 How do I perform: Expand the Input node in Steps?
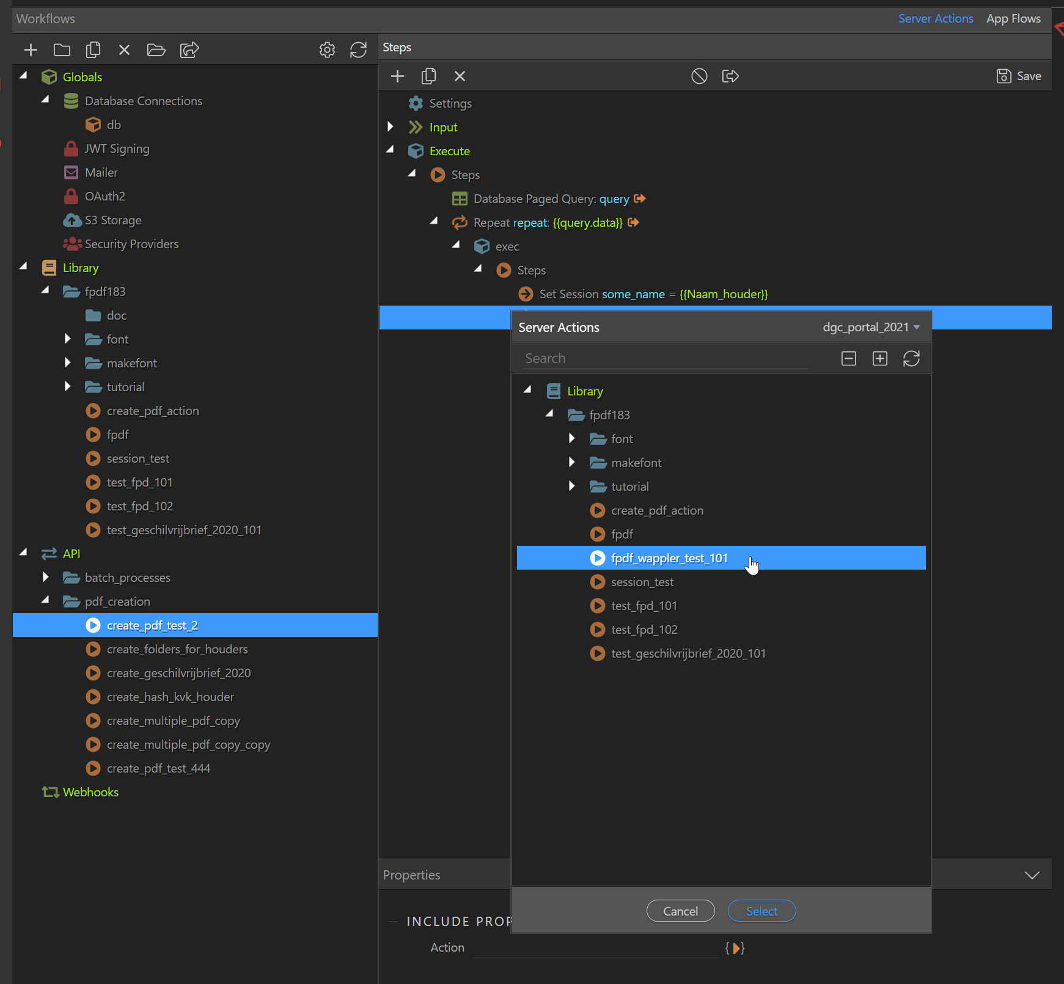click(x=391, y=127)
